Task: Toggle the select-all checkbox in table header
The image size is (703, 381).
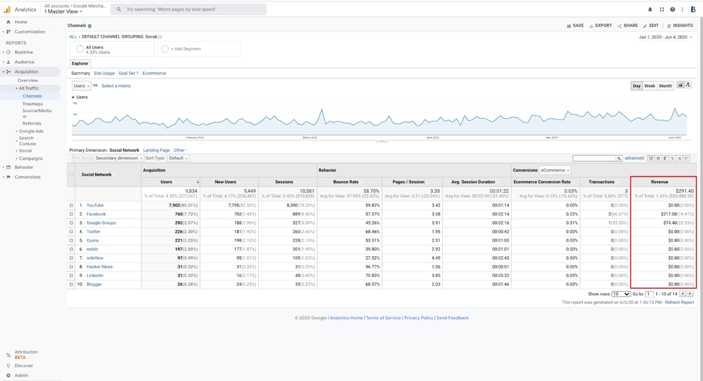Action: pyautogui.click(x=71, y=174)
